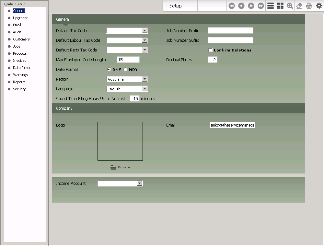Switch to grid view icon
Viewport: 324px width, 246px height.
point(280,6)
